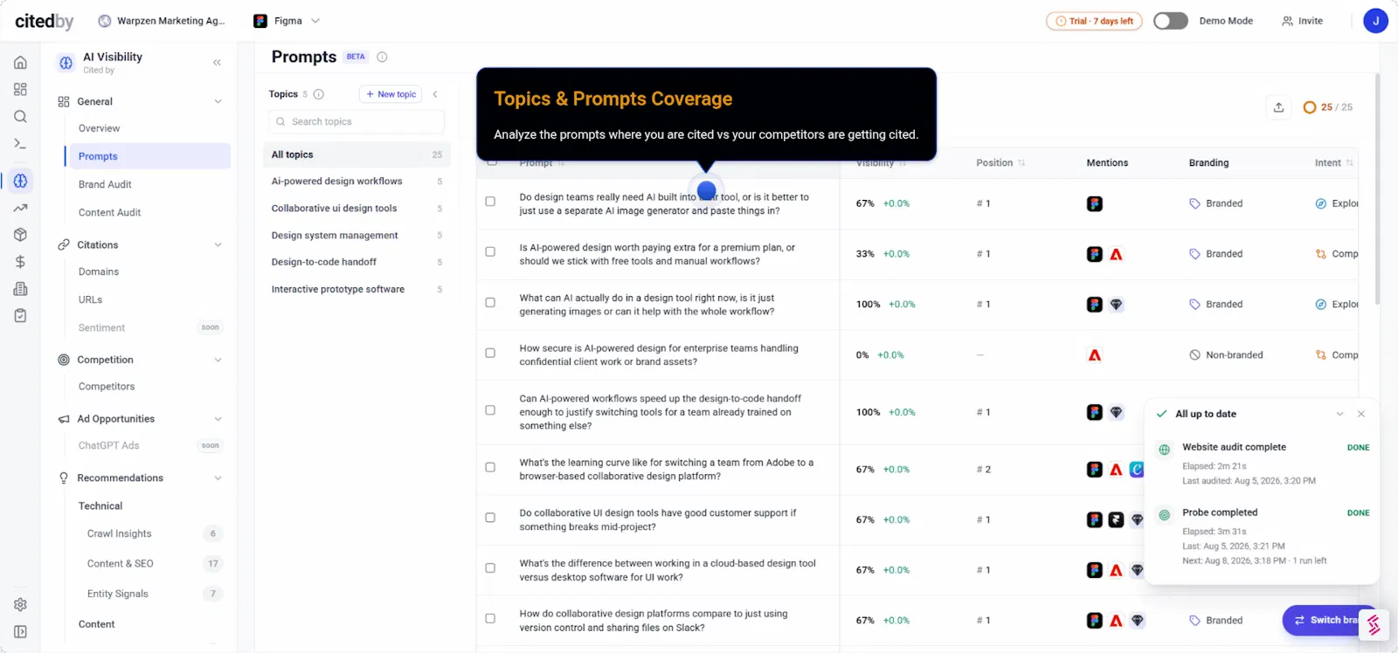Open the dollar sign icon in left rail
Screen dimensions: 1398x653
coord(20,261)
